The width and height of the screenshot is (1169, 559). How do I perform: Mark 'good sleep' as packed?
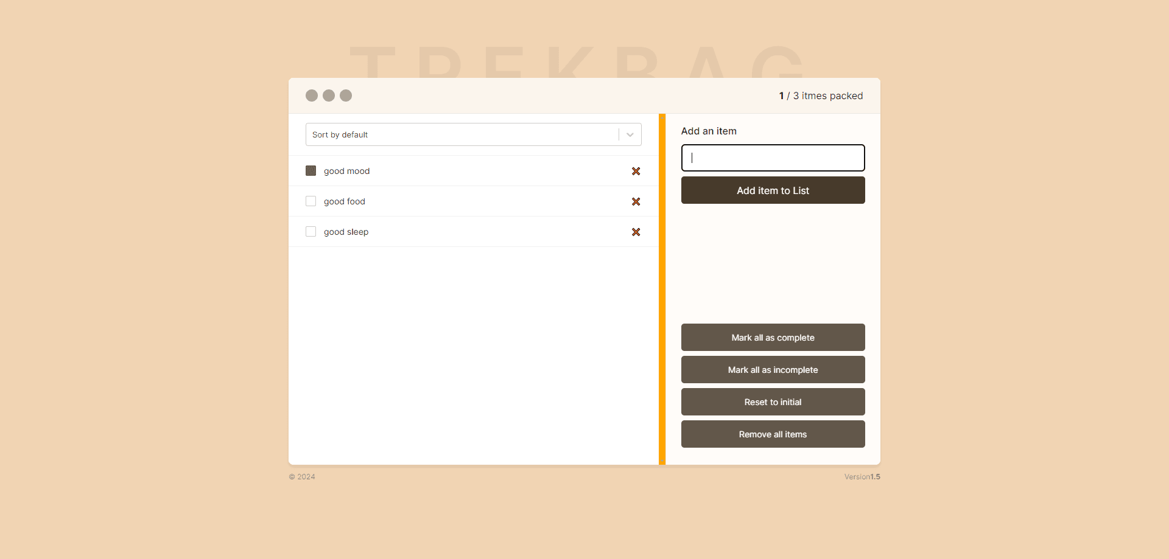[311, 232]
